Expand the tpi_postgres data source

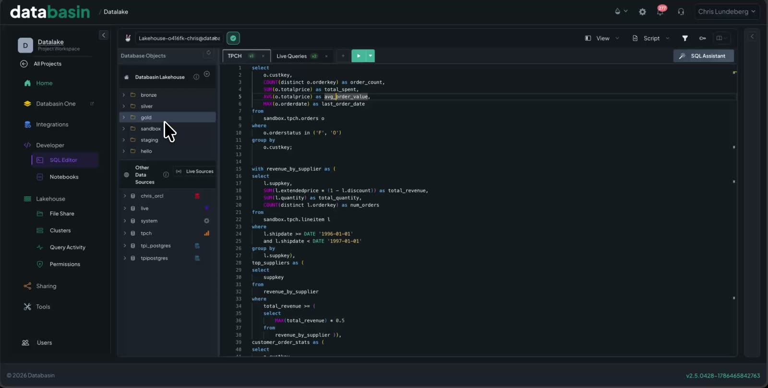[125, 246]
